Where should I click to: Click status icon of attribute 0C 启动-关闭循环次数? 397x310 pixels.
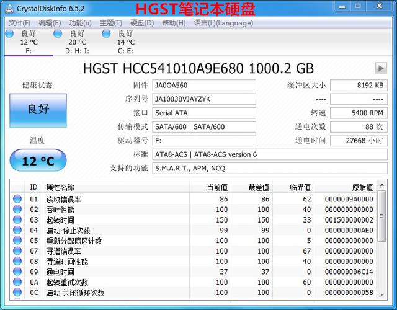click(17, 292)
